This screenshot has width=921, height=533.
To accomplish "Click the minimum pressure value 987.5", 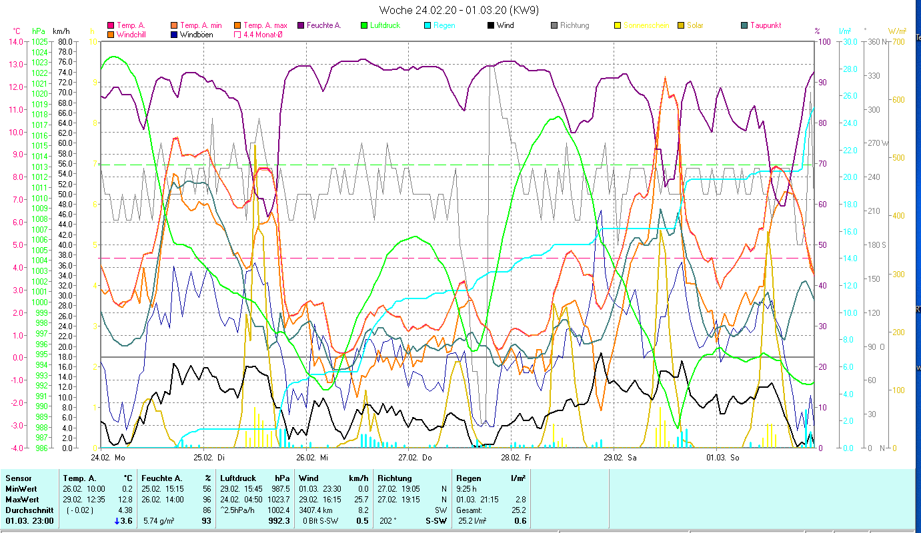I will (x=281, y=489).
